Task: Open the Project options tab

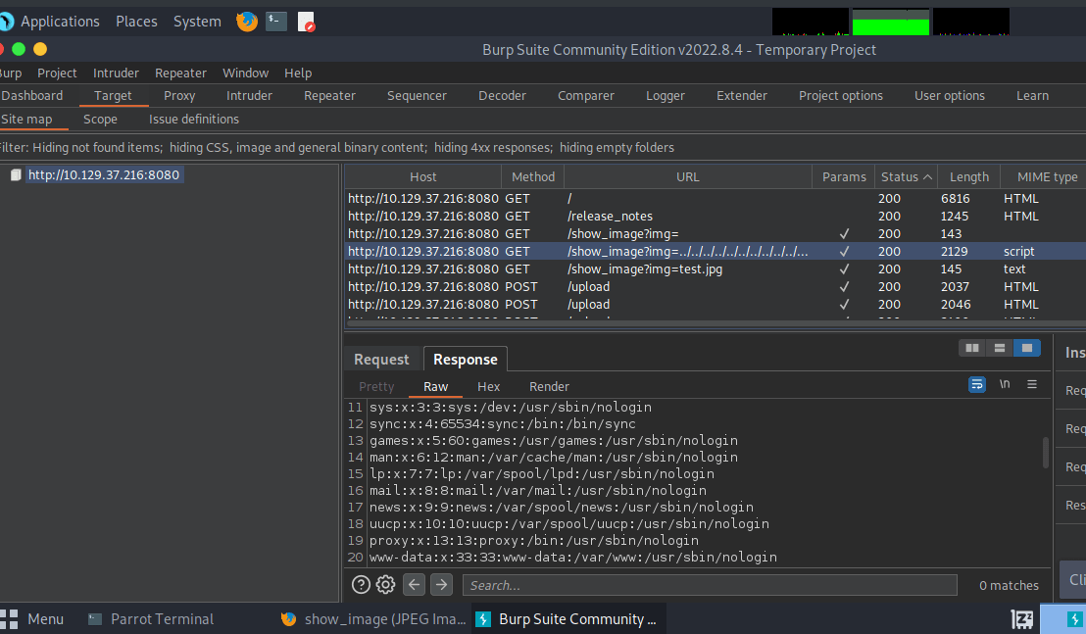Action: coord(841,95)
